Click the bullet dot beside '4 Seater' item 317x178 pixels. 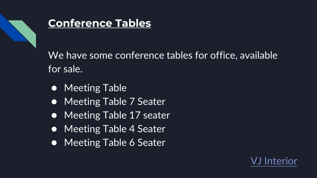(54, 129)
